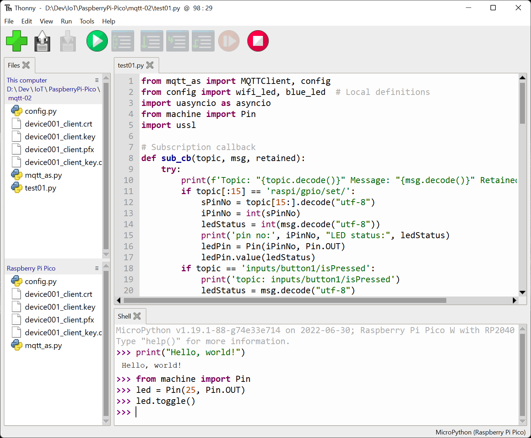Click the 'mqtt-02' path link
Screen dimensions: 531x438
[x=20, y=98]
